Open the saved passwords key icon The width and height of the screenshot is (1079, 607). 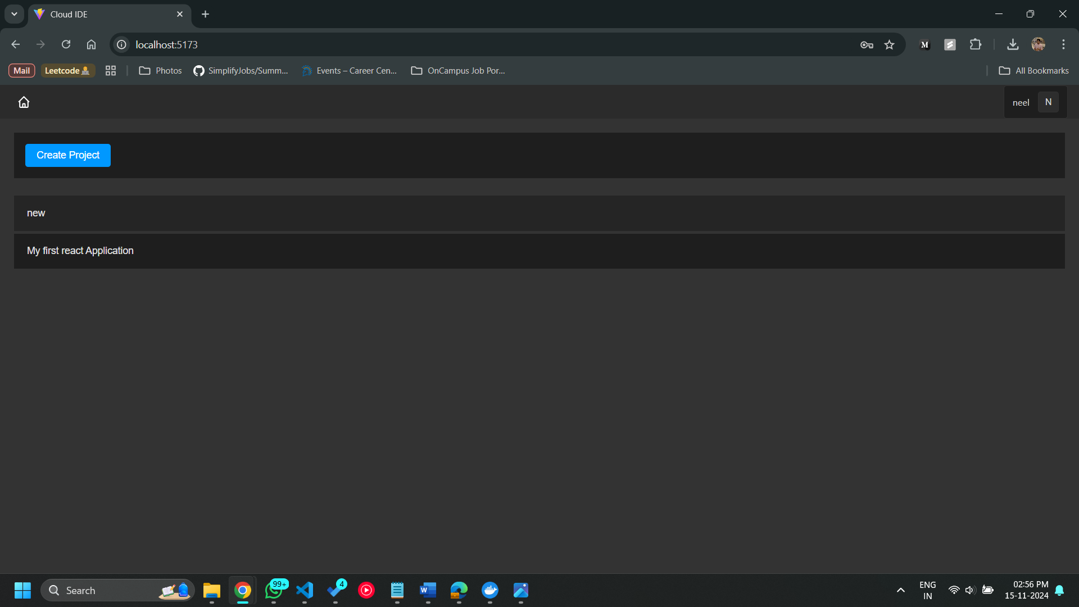[867, 45]
